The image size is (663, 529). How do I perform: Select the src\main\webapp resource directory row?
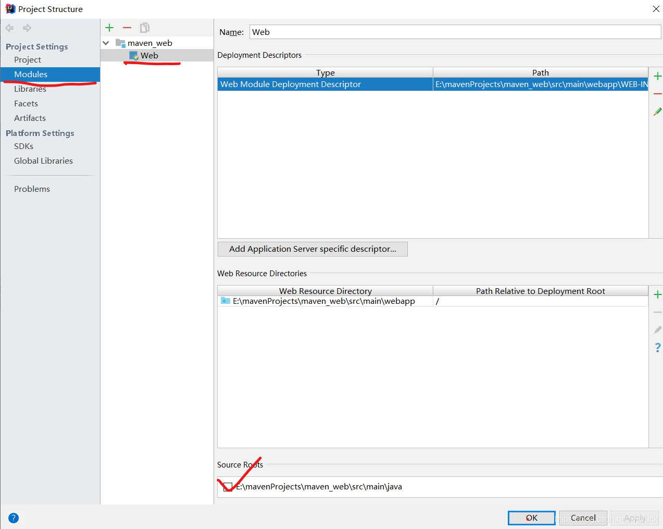[x=433, y=301]
